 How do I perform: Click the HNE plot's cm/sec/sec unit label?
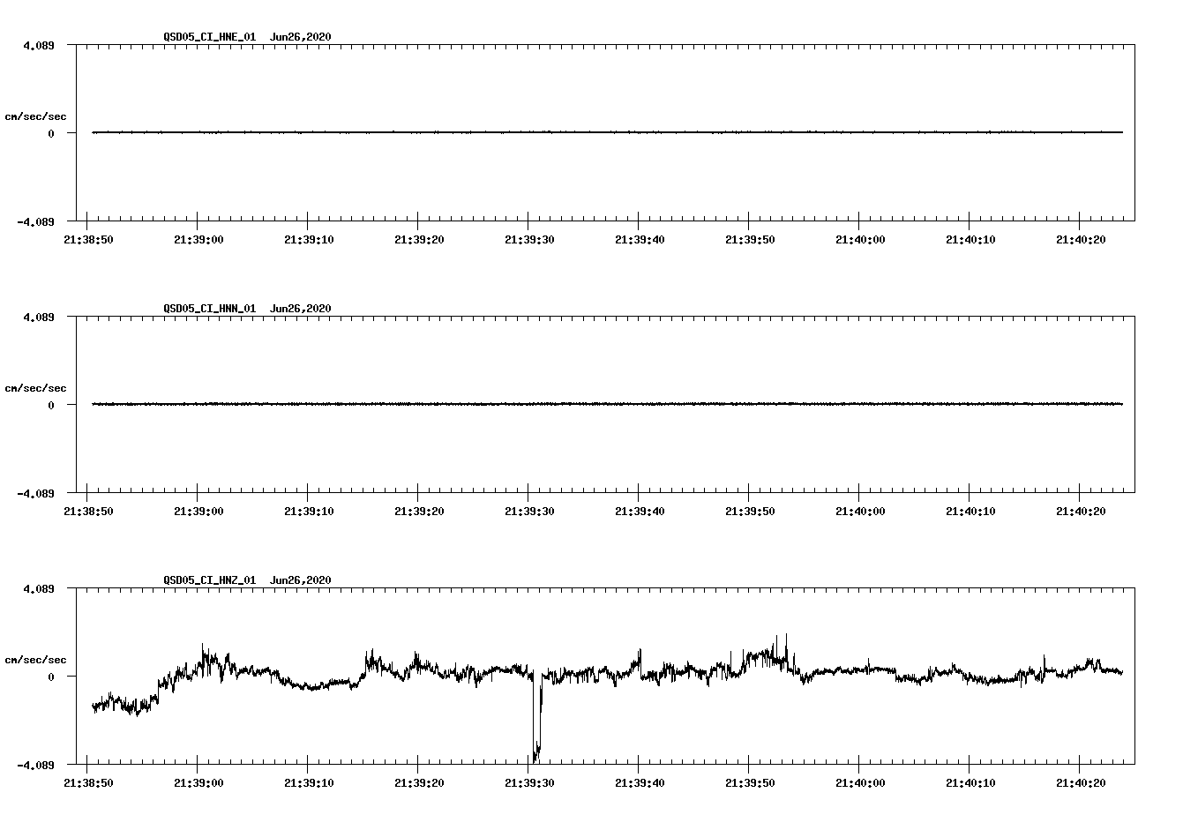pyautogui.click(x=35, y=116)
